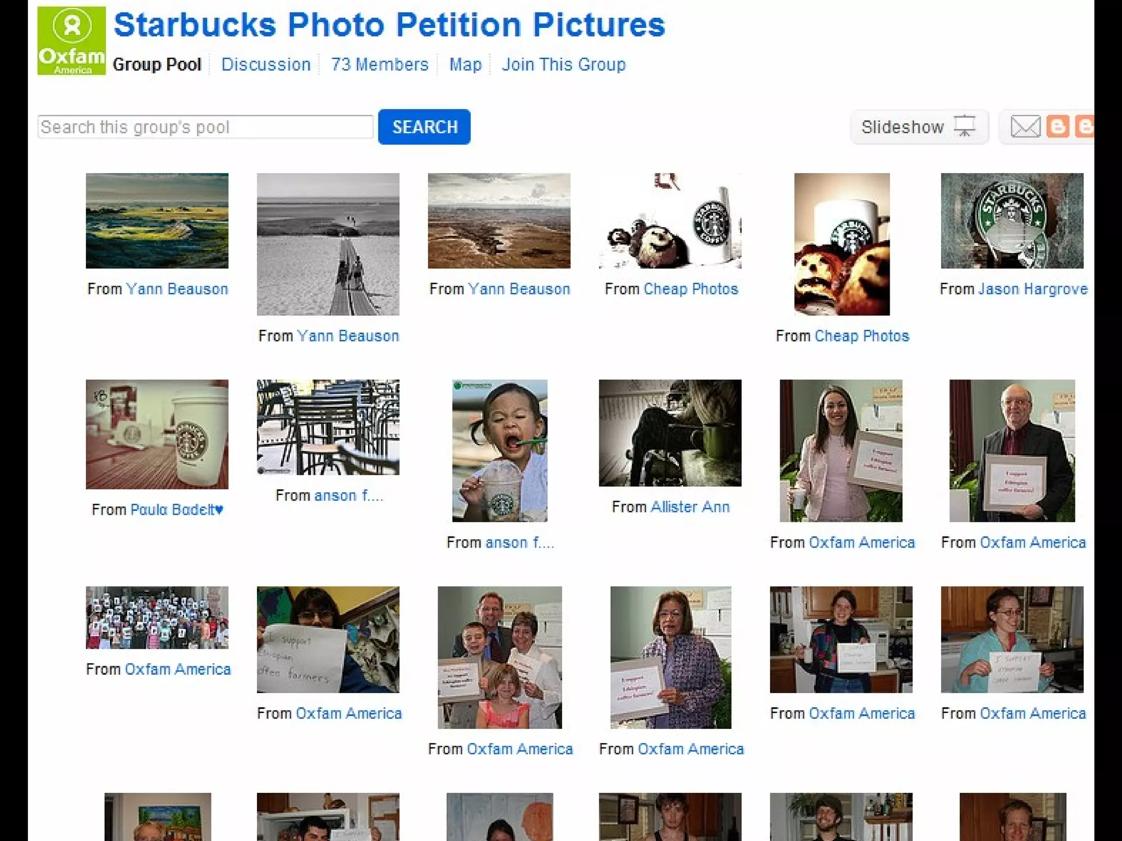The width and height of the screenshot is (1122, 841).
Task: Open the Discussion tab
Action: point(266,65)
